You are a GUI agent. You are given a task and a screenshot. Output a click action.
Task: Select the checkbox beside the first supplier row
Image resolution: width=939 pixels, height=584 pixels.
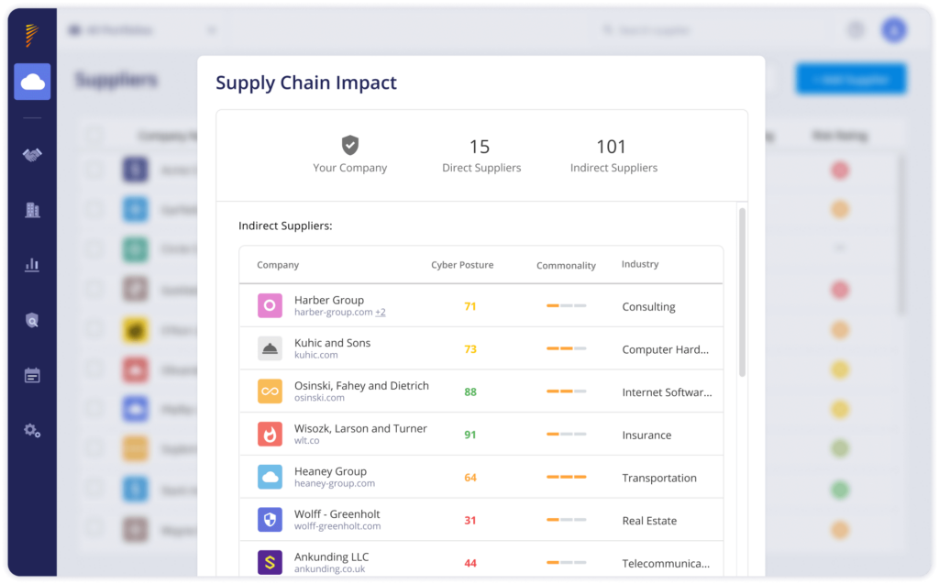click(96, 170)
